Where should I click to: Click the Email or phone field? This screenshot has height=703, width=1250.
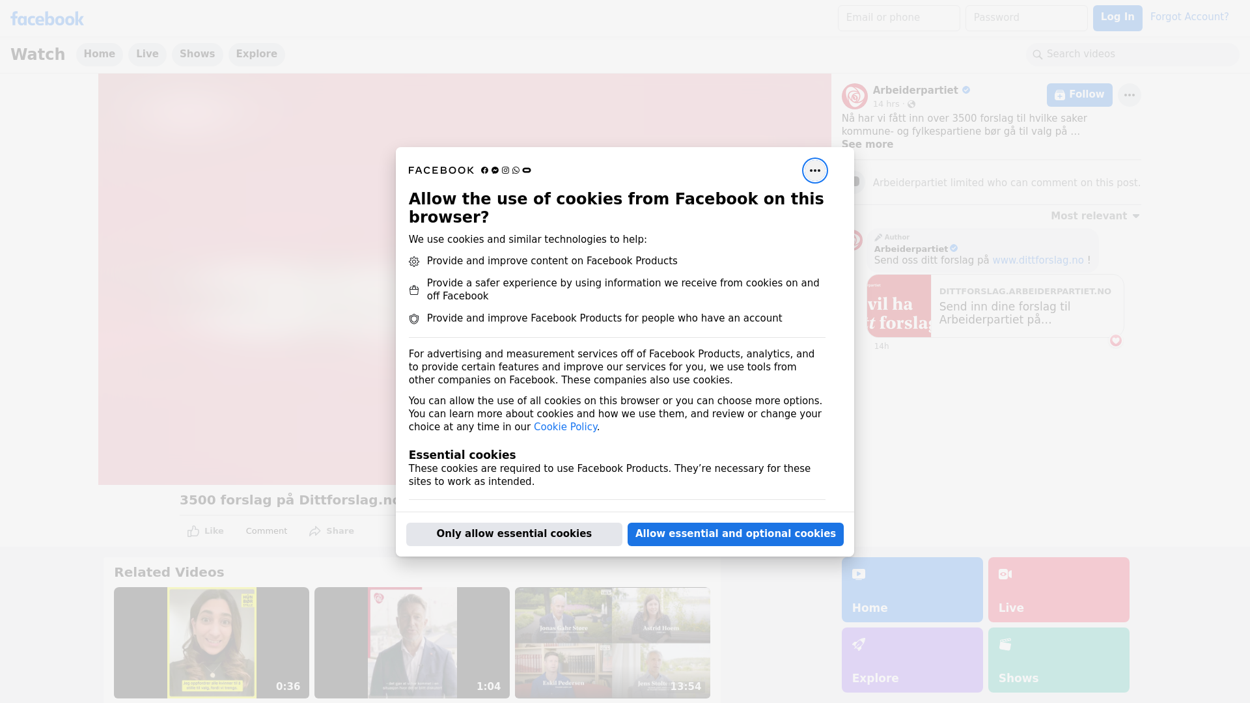pos(898,18)
